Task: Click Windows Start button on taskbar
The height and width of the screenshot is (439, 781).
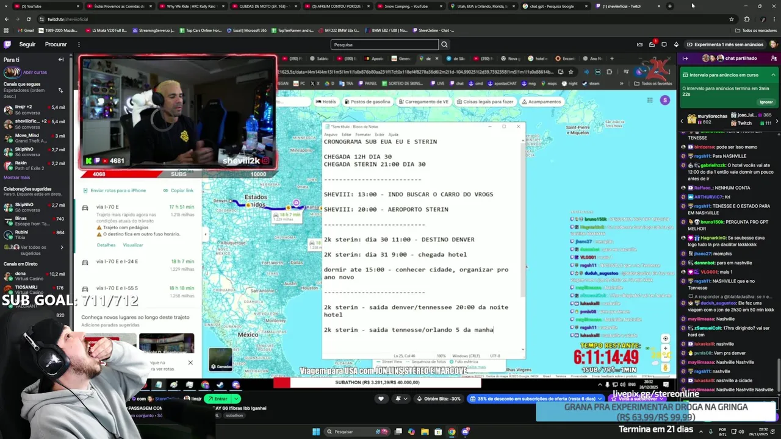Action: tap(316, 432)
